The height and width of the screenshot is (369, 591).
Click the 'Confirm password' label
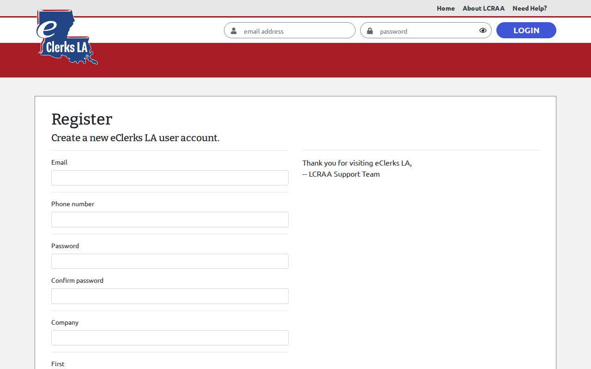point(77,280)
